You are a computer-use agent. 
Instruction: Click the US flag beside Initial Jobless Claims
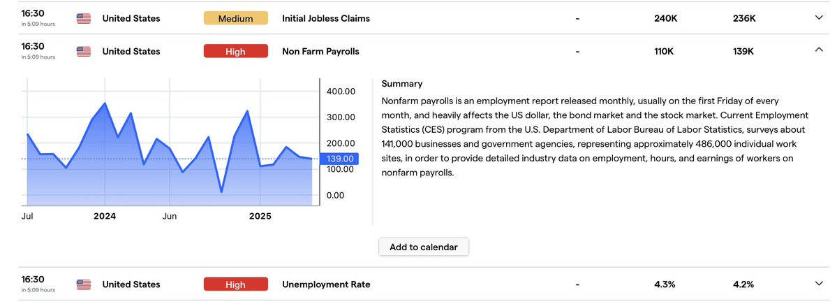coord(84,18)
